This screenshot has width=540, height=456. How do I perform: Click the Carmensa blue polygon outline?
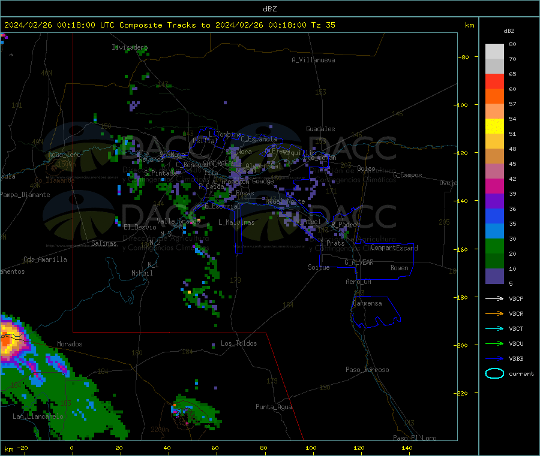376,312
